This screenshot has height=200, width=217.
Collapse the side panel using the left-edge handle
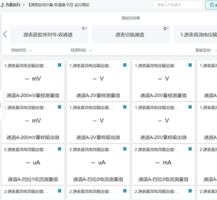tap(1, 105)
